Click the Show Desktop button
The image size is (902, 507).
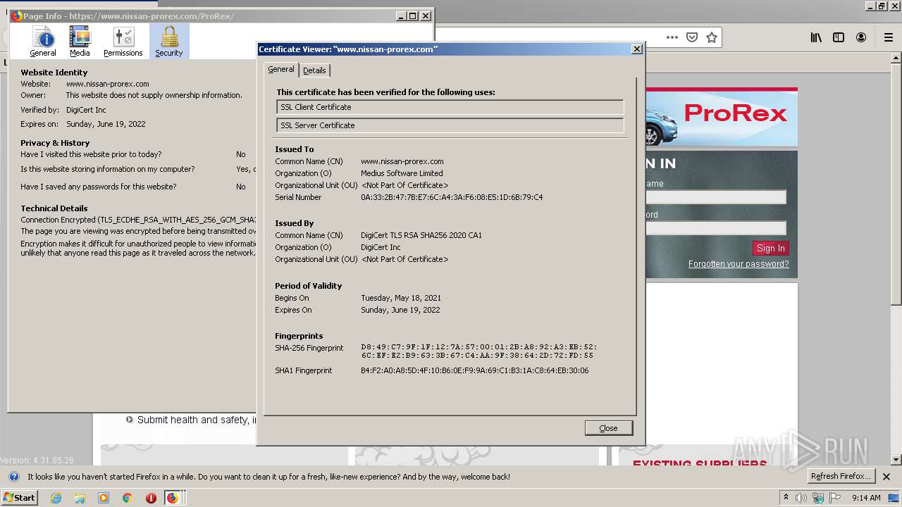894,498
